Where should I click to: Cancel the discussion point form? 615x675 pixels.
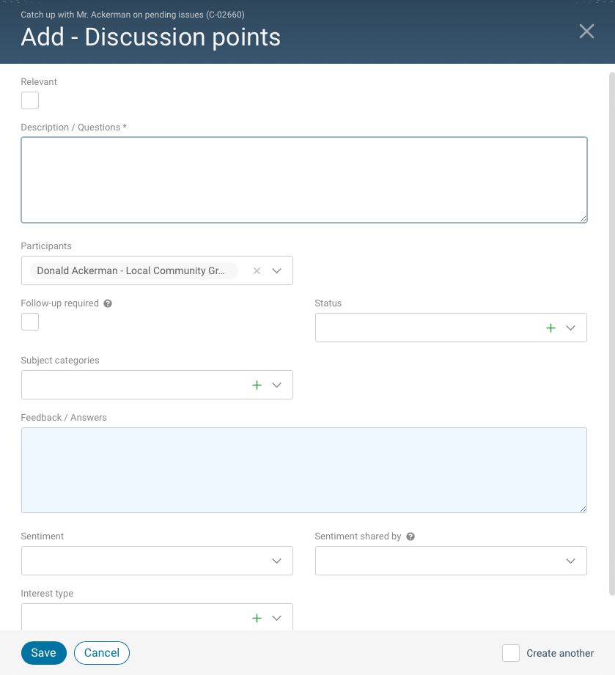(101, 652)
